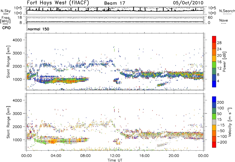
Task: Click the 'N.Sky' legend label
Action: (x=6, y=11)
